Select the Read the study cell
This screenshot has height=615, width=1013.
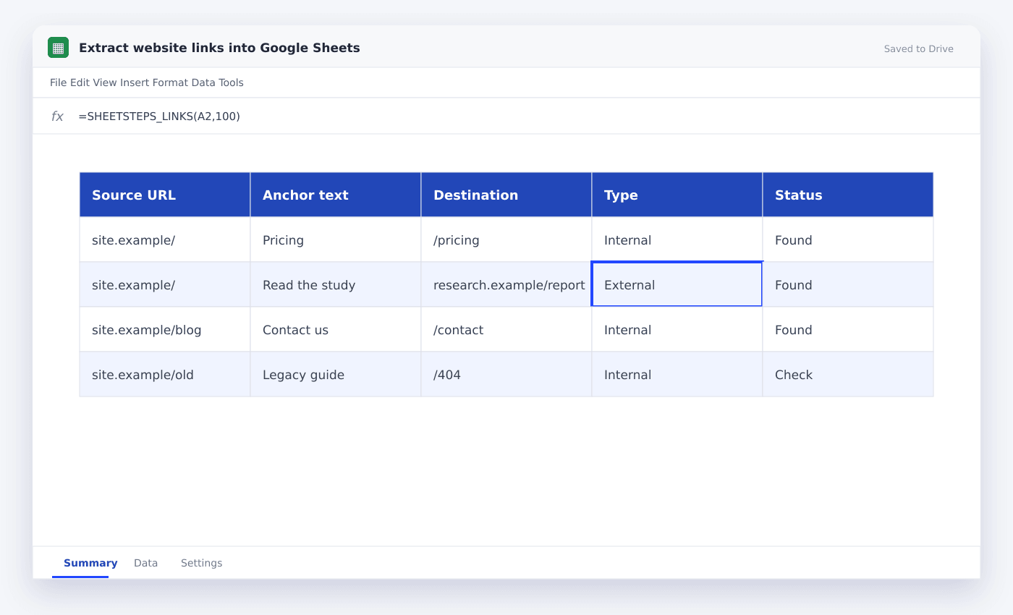pyautogui.click(x=336, y=284)
